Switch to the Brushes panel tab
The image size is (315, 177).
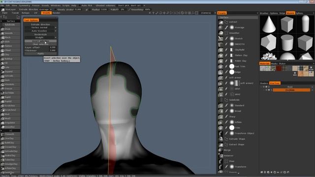(264, 13)
